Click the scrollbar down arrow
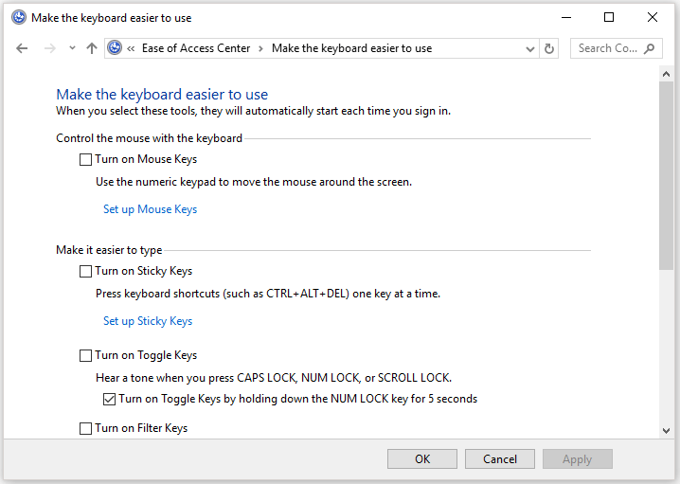Image resolution: width=680 pixels, height=484 pixels. pyautogui.click(x=666, y=431)
